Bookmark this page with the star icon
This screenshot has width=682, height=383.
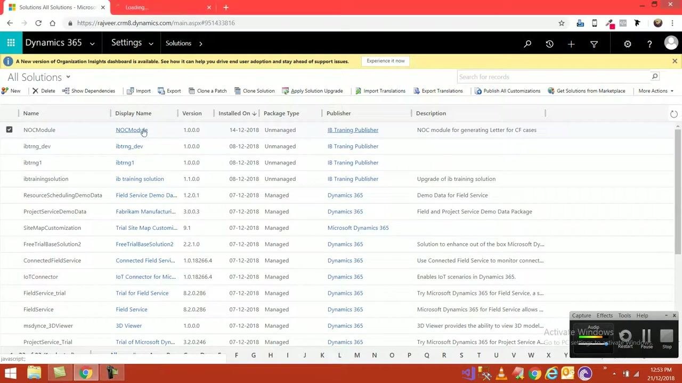click(x=561, y=23)
